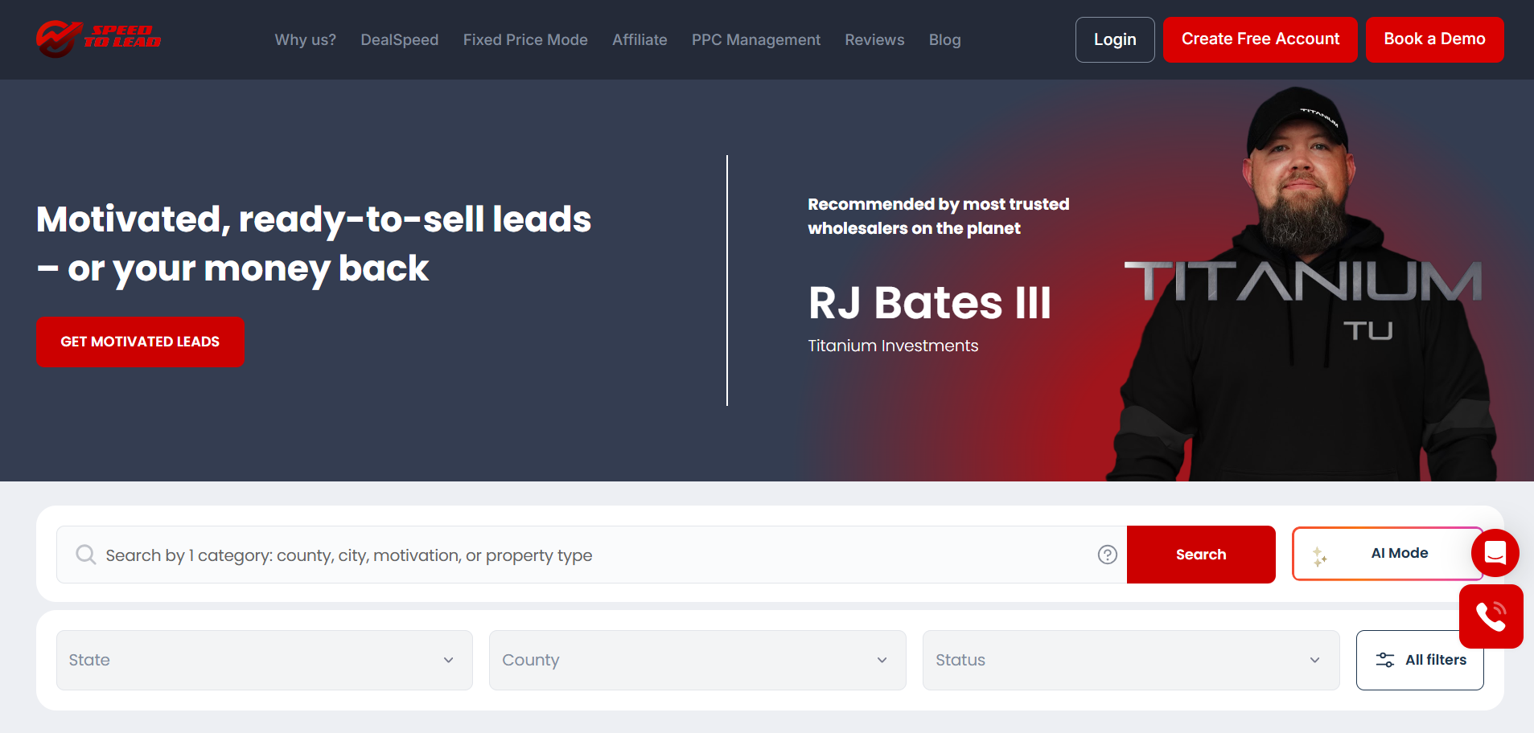Open the chat widget bubble icon
The image size is (1534, 733).
pyautogui.click(x=1495, y=553)
